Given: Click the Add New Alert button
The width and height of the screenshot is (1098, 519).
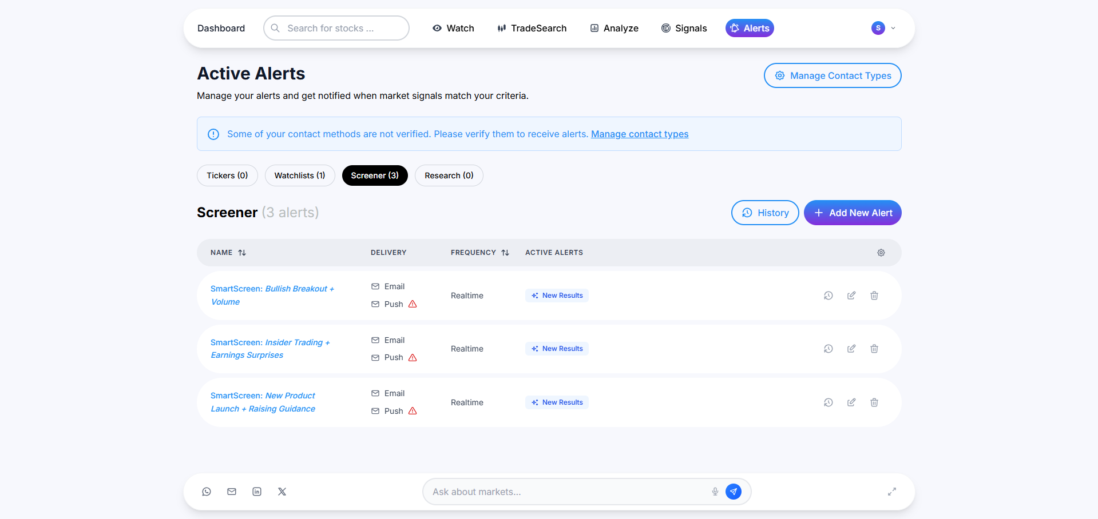Looking at the screenshot, I should pos(852,213).
